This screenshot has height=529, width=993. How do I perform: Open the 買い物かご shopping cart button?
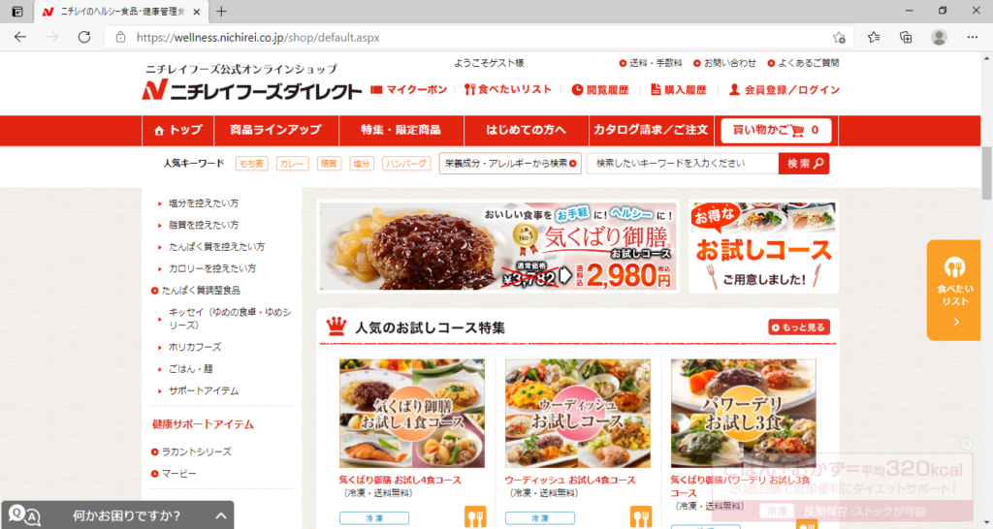(x=776, y=131)
